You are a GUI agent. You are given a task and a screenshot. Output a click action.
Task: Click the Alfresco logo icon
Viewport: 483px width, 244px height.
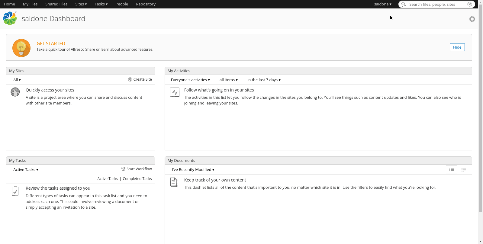(x=10, y=18)
